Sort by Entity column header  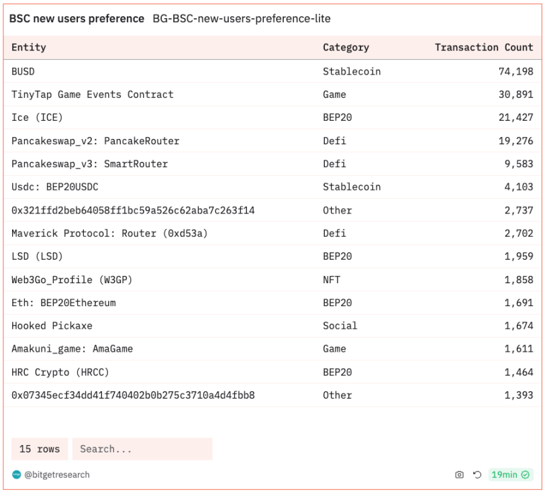[29, 48]
